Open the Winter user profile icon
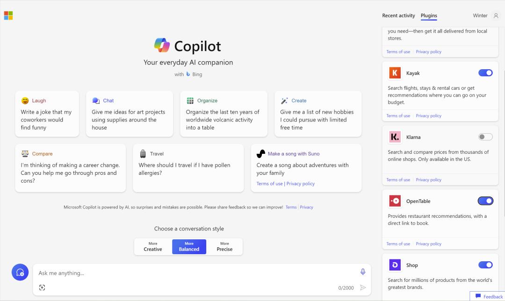The height and width of the screenshot is (301, 505). click(x=496, y=15)
